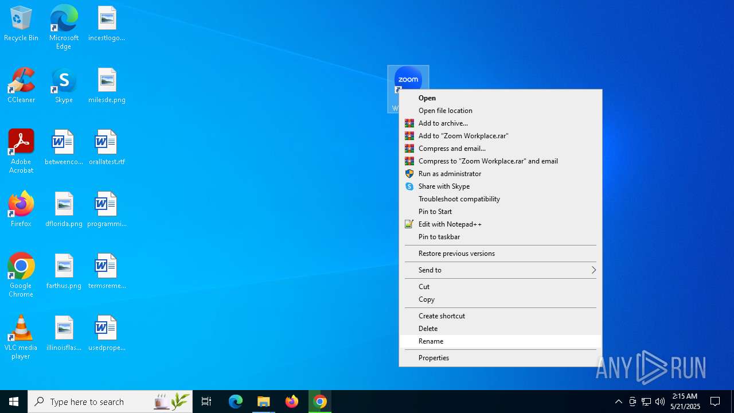Click the Windows Start button

14,402
